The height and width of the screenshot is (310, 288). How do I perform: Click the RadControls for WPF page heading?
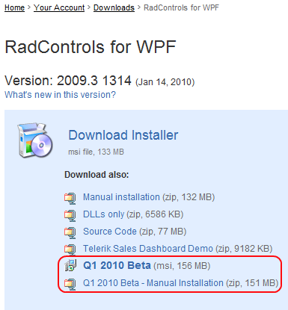tap(91, 47)
